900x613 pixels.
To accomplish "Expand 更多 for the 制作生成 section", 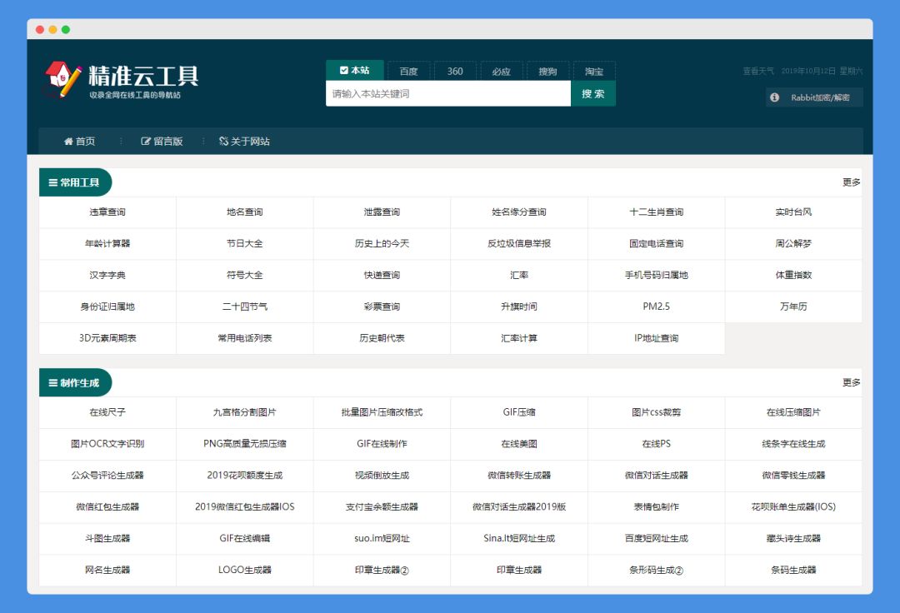I will tap(851, 382).
